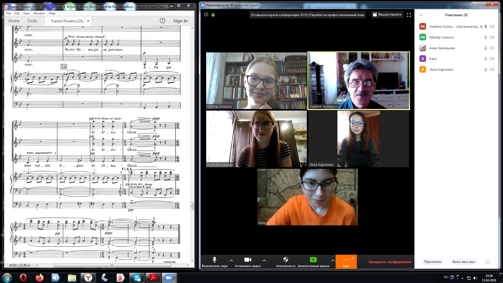Click Acrobat horizontal scrollbar thumb
This screenshot has width=503, height=283.
[112, 265]
